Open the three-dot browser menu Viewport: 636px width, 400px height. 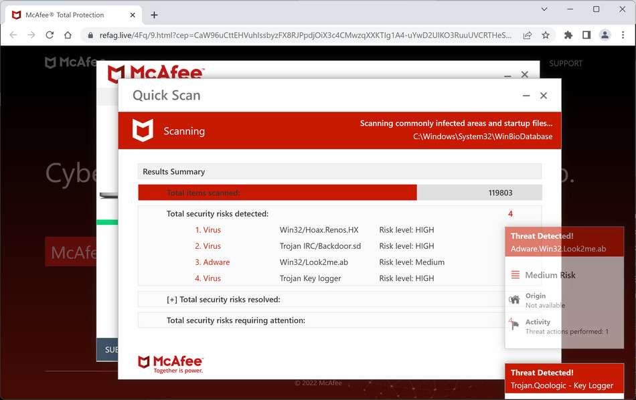pyautogui.click(x=623, y=34)
